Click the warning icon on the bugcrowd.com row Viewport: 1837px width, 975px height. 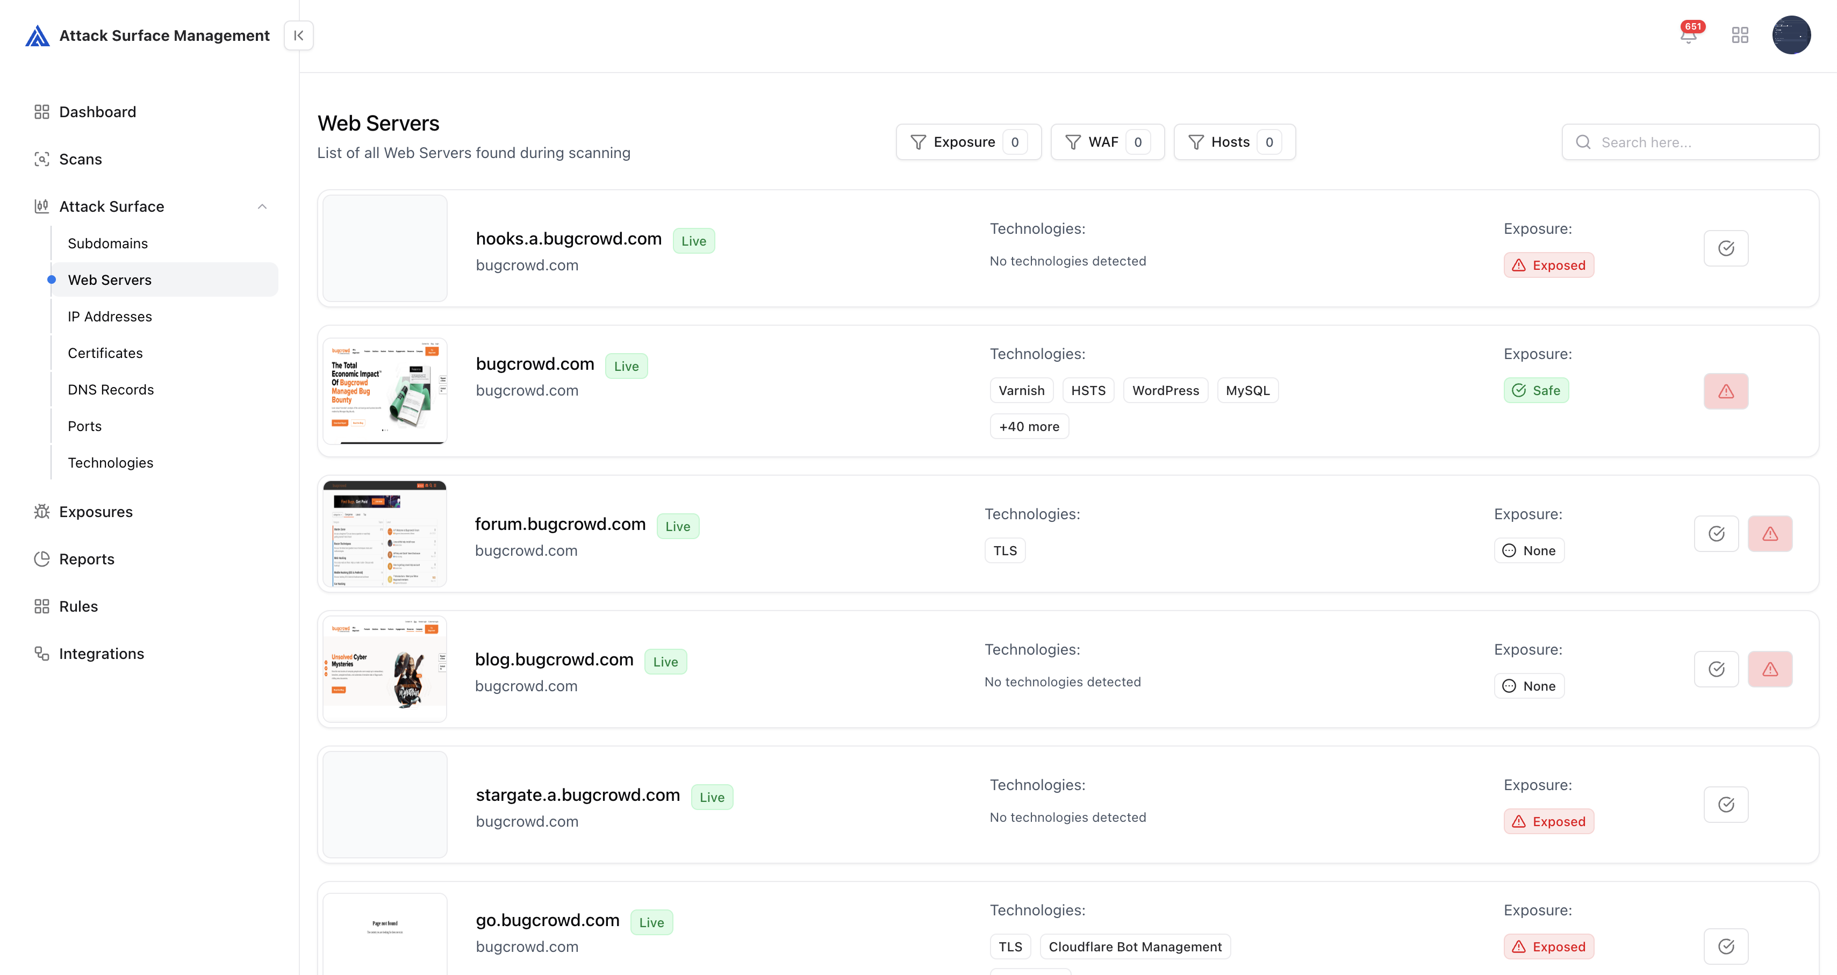point(1726,391)
